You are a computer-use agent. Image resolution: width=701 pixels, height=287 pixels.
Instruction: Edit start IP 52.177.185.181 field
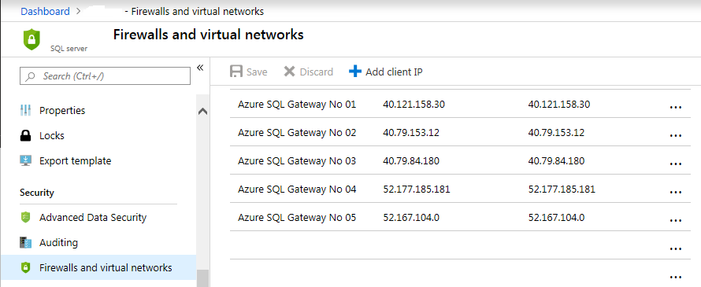pos(417,189)
